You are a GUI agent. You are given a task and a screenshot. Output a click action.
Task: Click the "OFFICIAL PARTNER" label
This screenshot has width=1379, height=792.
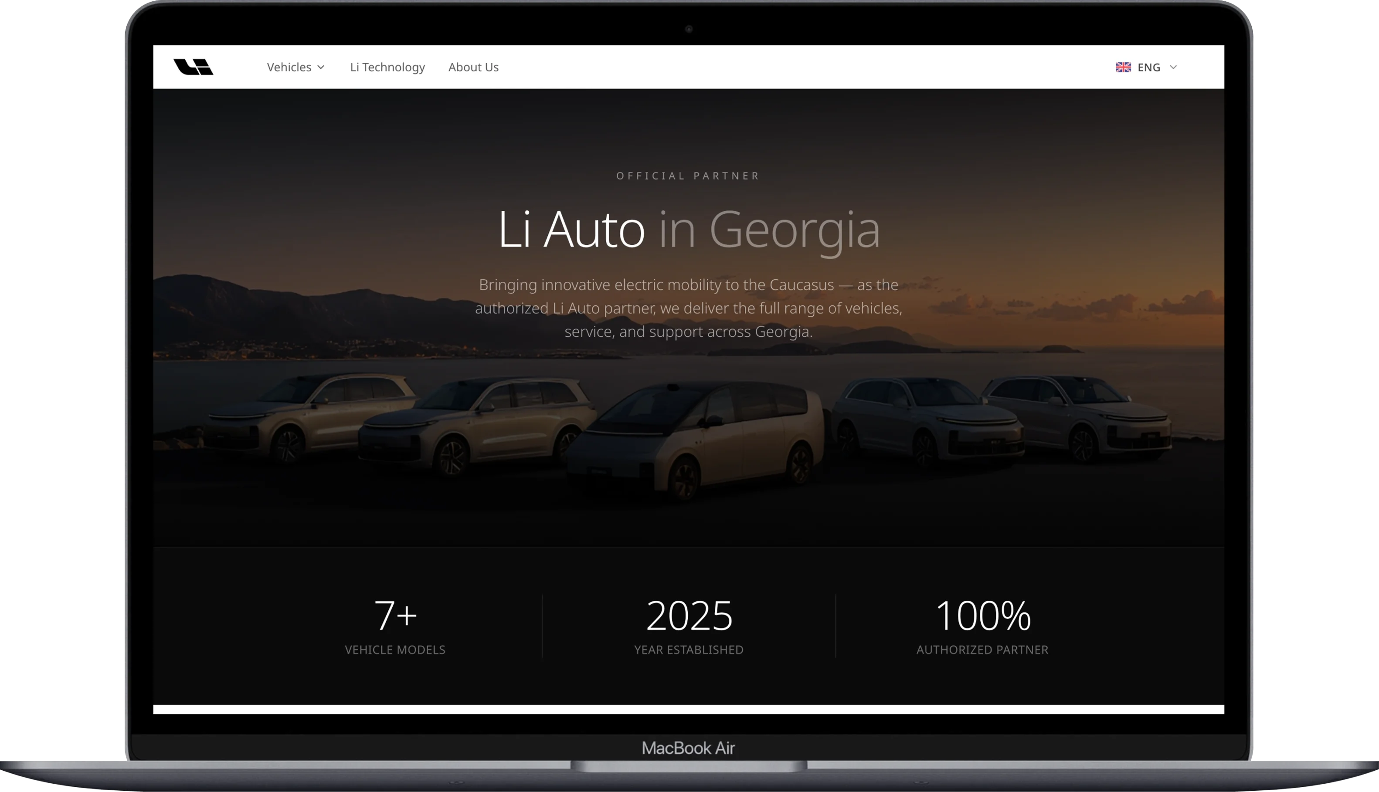[689, 176]
